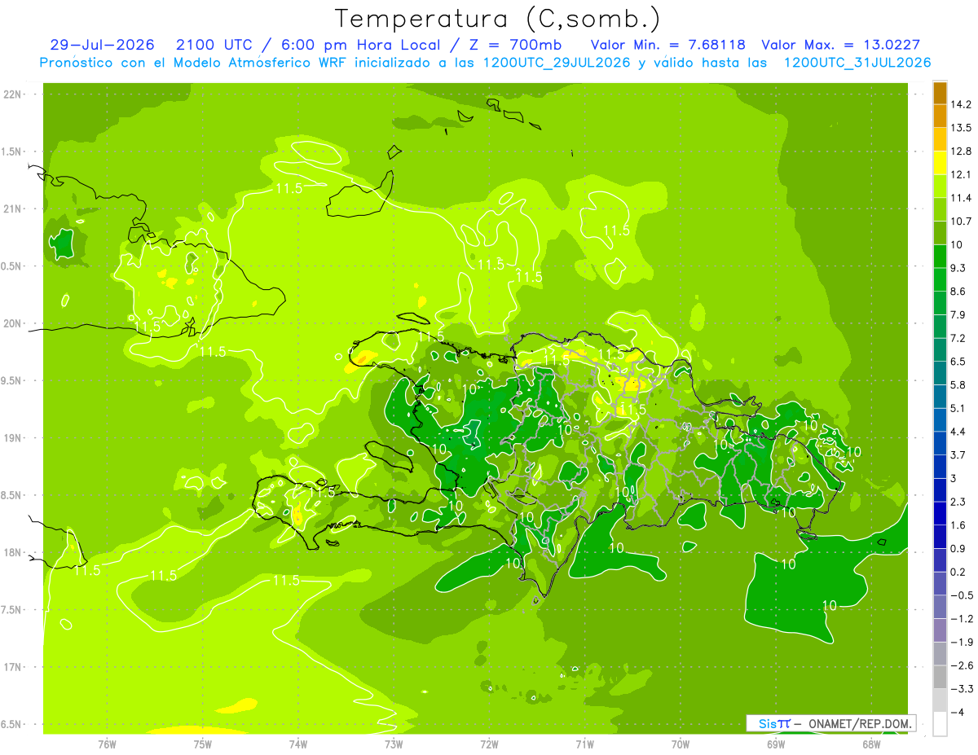Click the 18N latitude axis label
This screenshot has height=755, width=978.
14,552
